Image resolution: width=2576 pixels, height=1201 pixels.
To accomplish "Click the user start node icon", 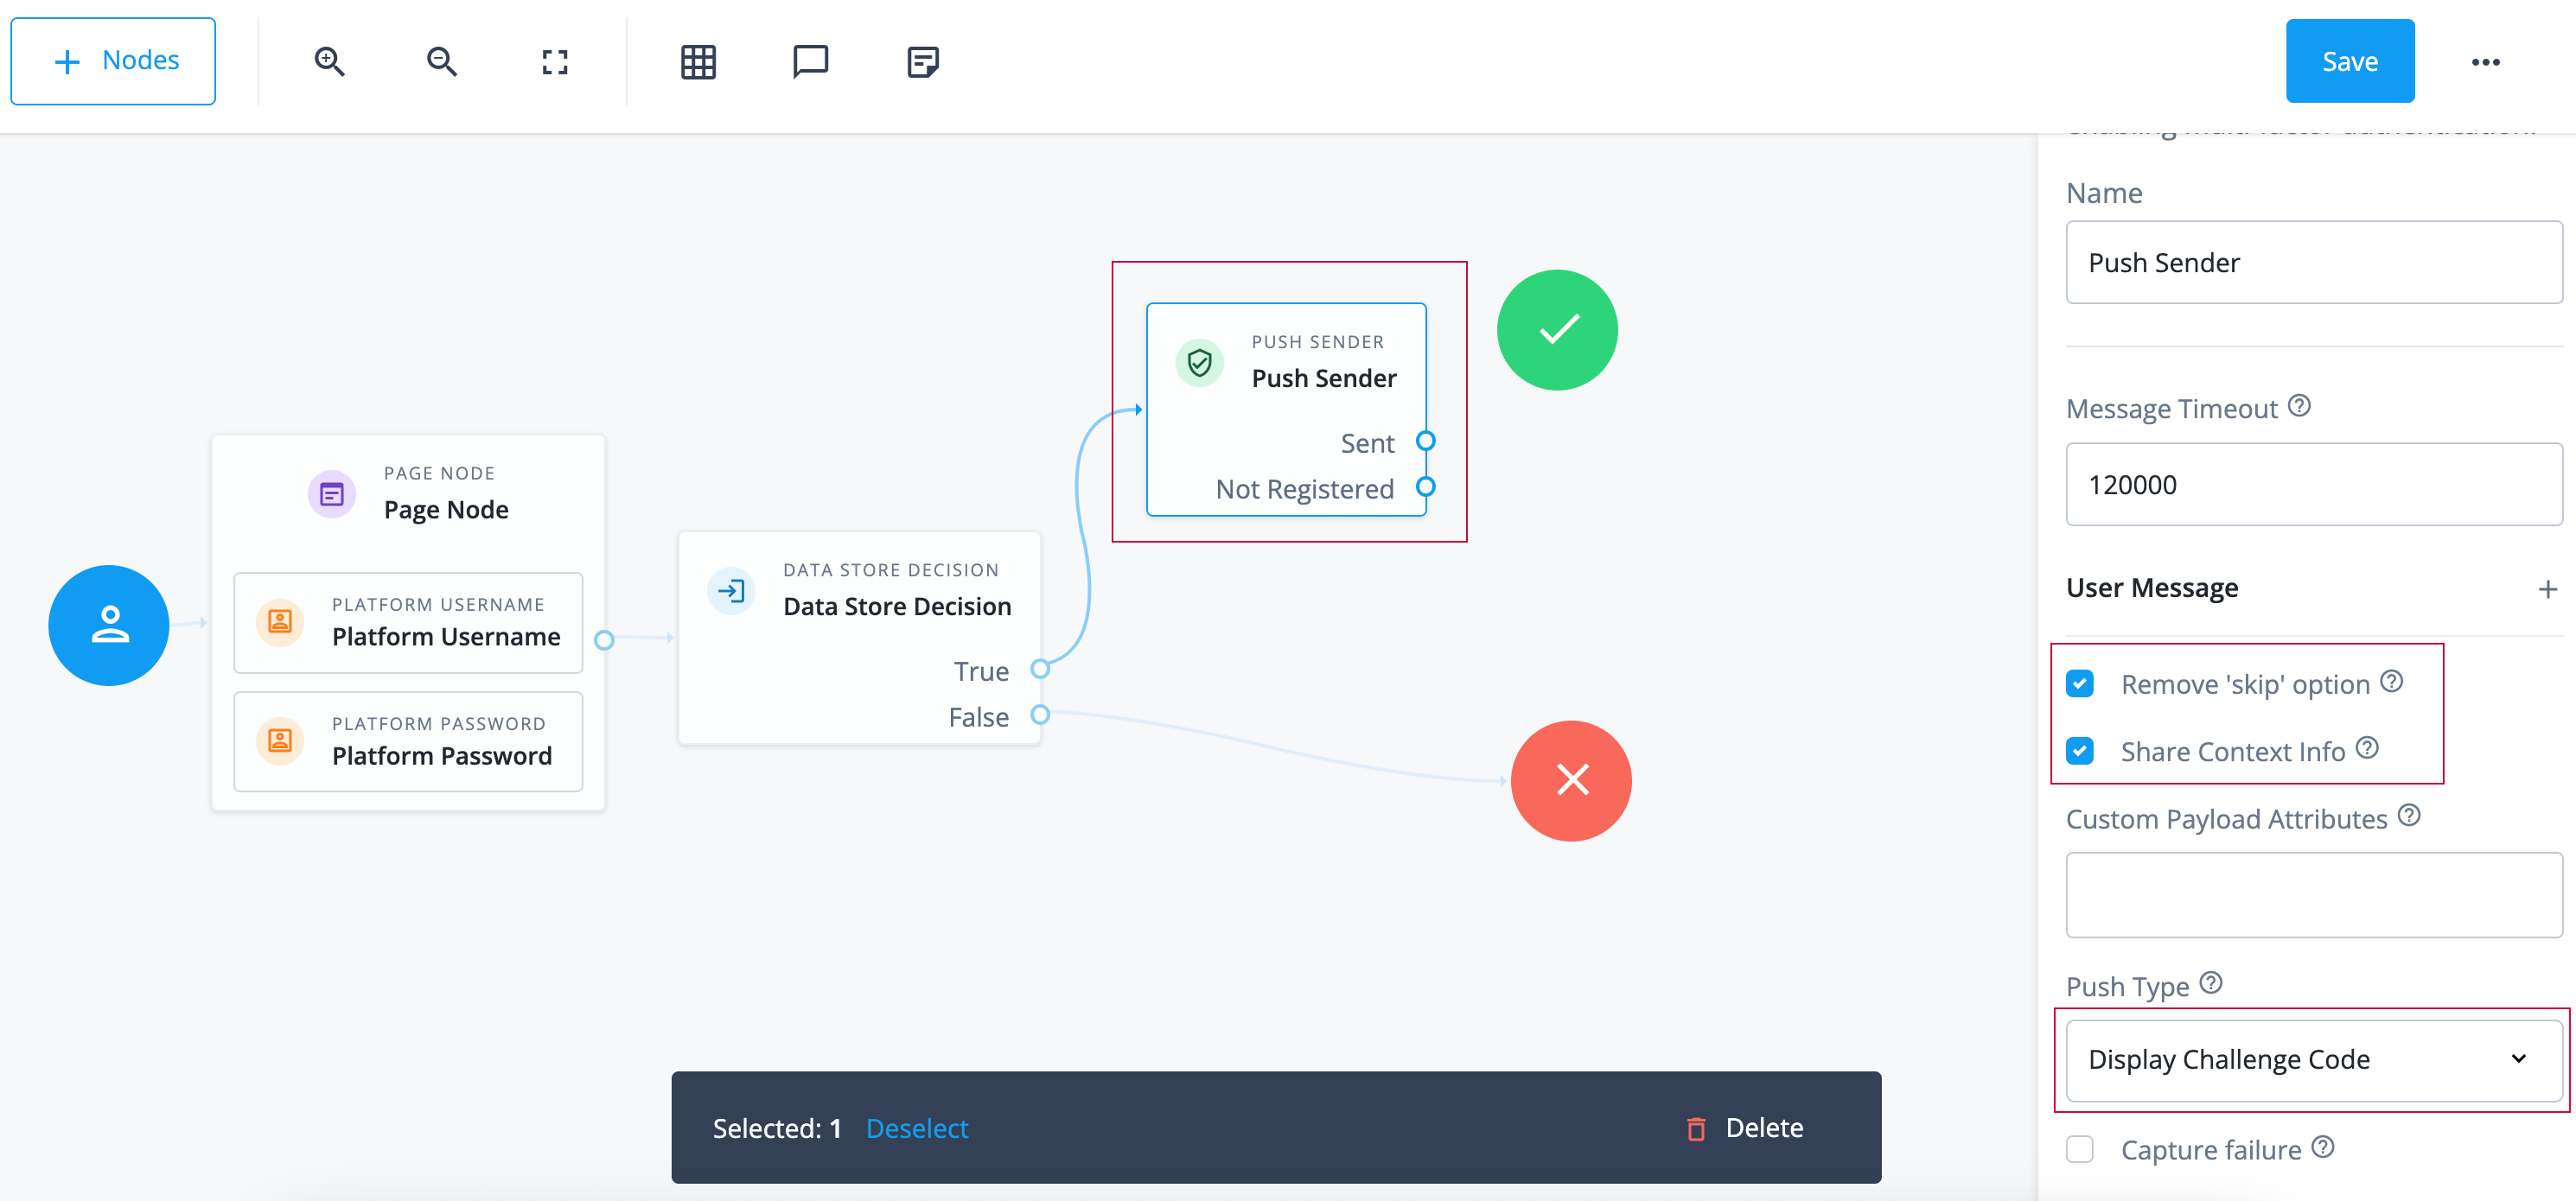I will click(108, 626).
